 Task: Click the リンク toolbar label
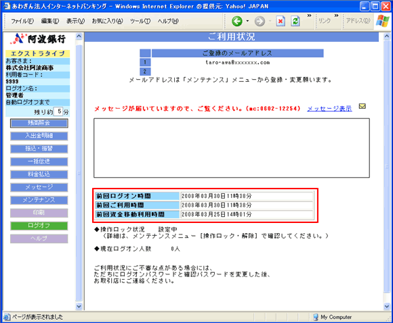point(325,21)
